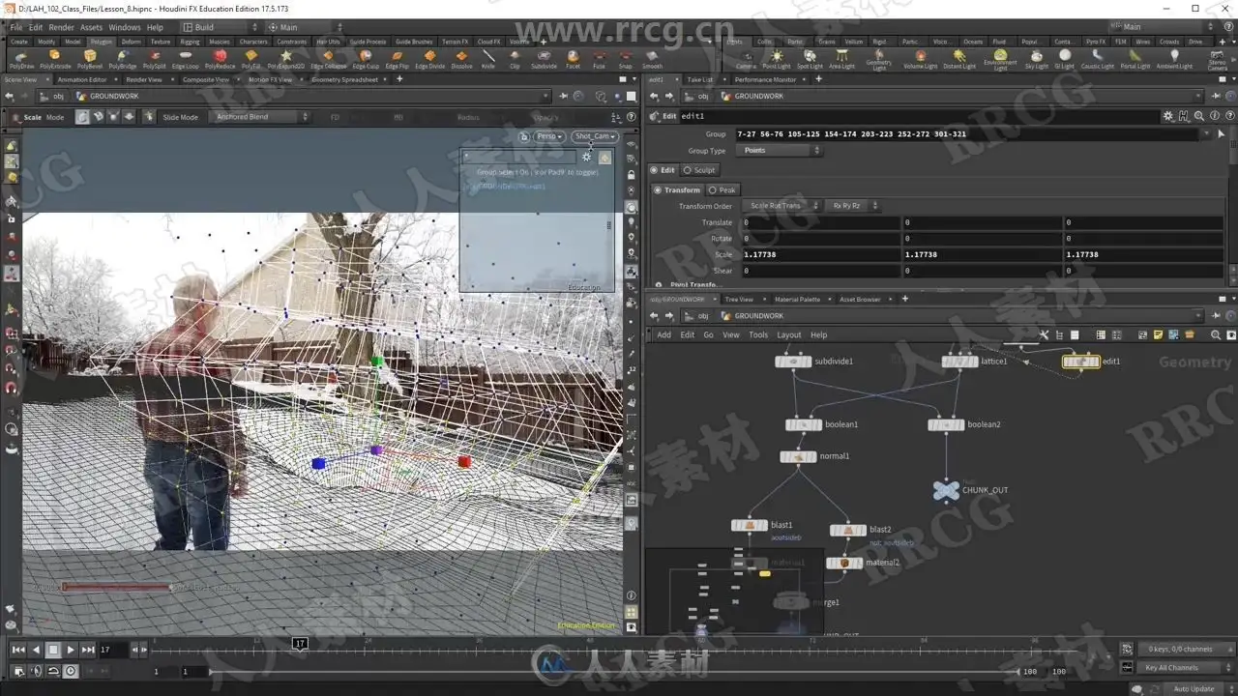Add a Point Light from the shelf
This screenshot has width=1238, height=696.
pyautogui.click(x=776, y=60)
